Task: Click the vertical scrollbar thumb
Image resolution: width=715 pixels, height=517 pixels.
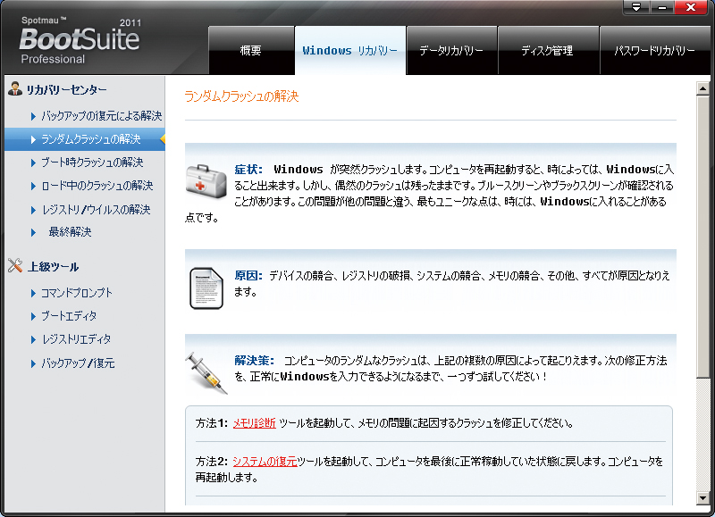Action: 702,237
